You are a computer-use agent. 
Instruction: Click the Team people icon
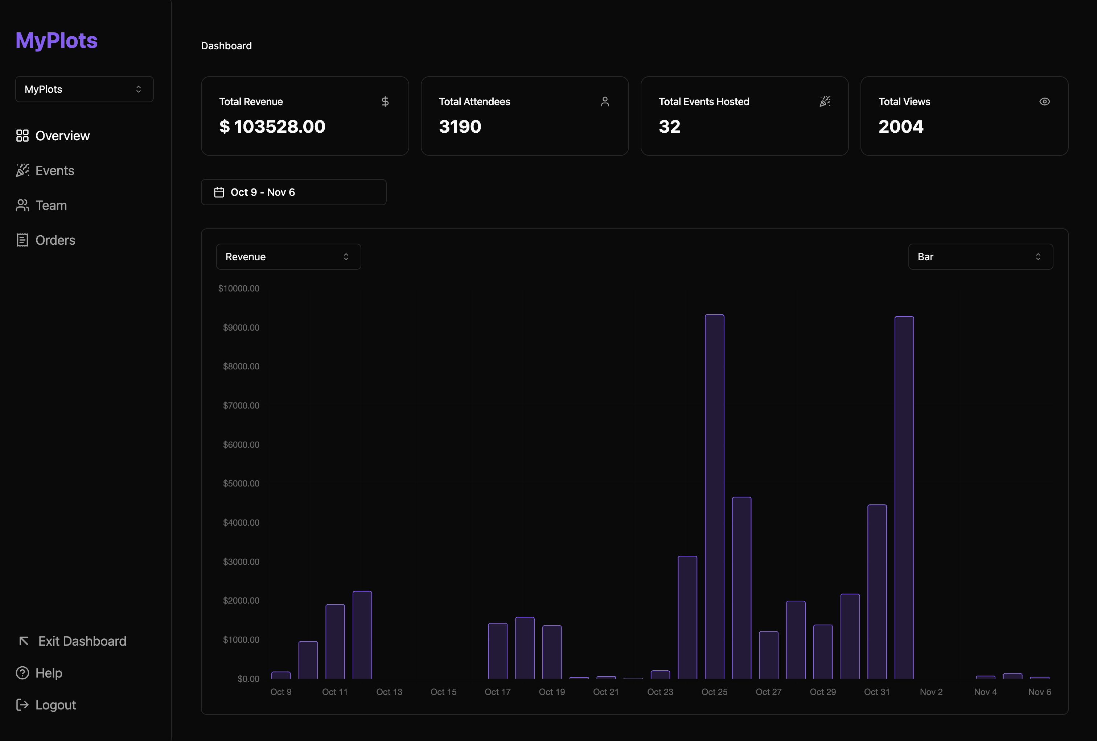pyautogui.click(x=22, y=205)
